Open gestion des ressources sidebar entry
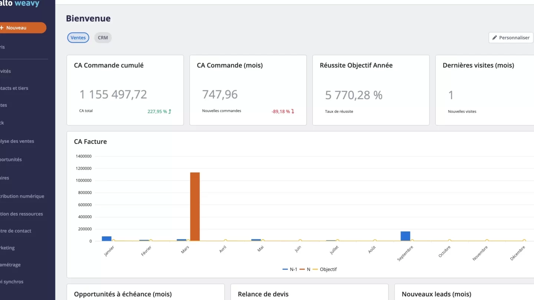 pos(22,214)
